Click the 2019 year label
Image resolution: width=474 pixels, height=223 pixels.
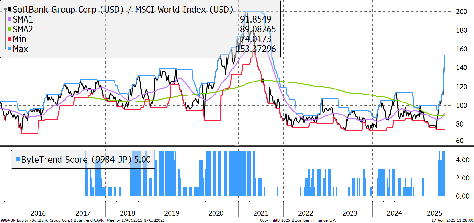pos(172,213)
